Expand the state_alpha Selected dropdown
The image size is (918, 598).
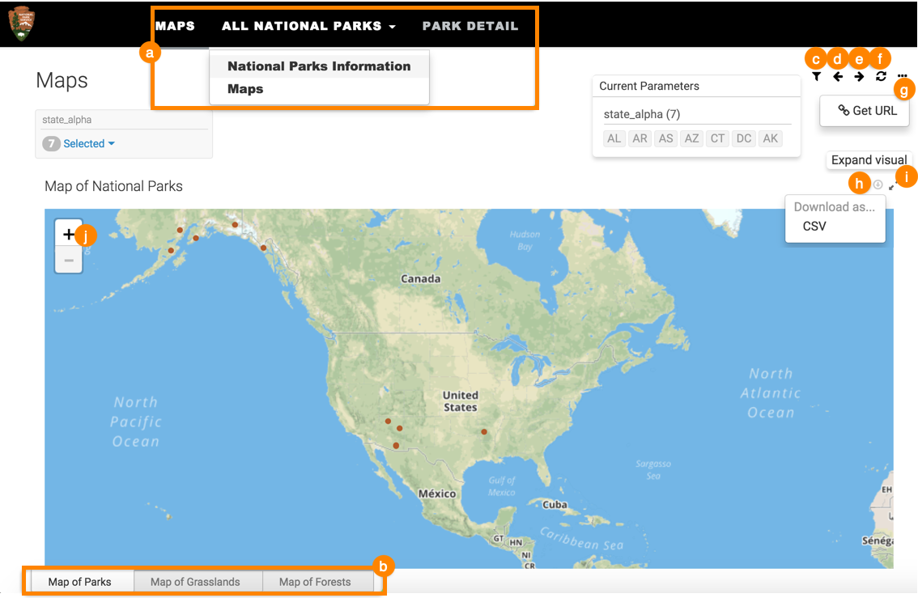[88, 144]
